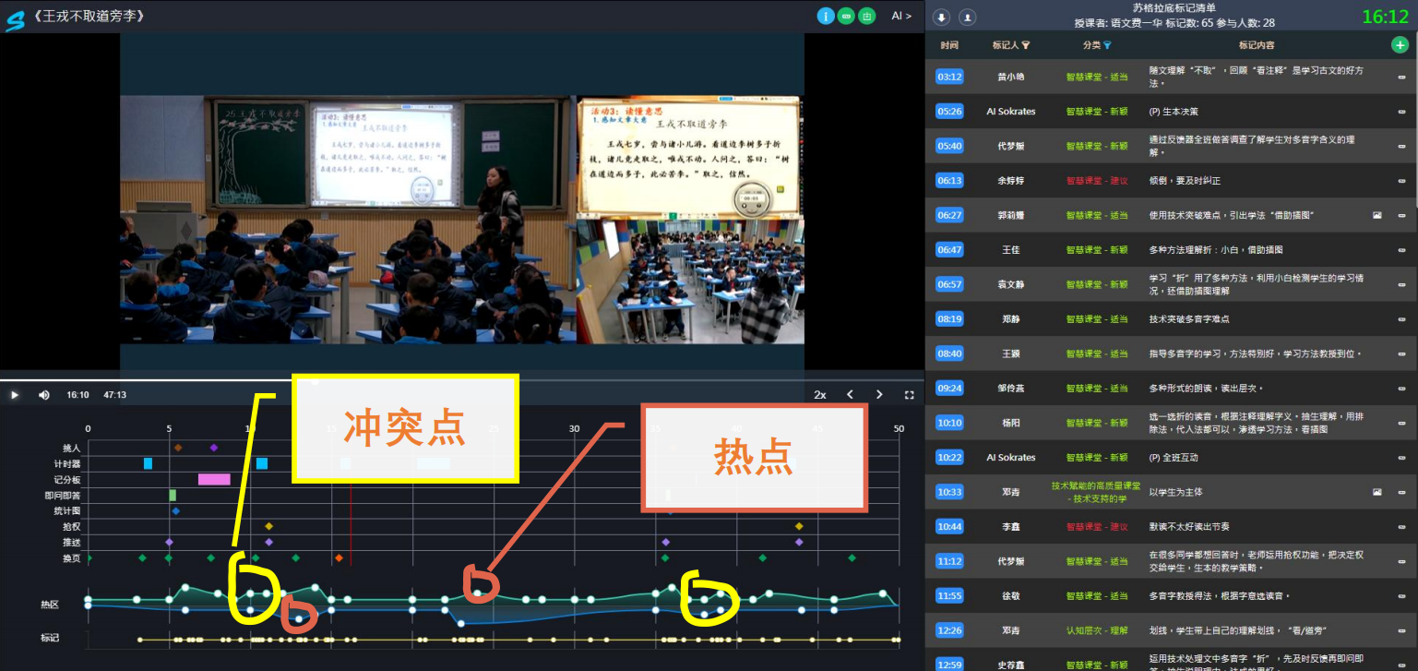Toggle fullscreen mode for the video

(x=909, y=395)
